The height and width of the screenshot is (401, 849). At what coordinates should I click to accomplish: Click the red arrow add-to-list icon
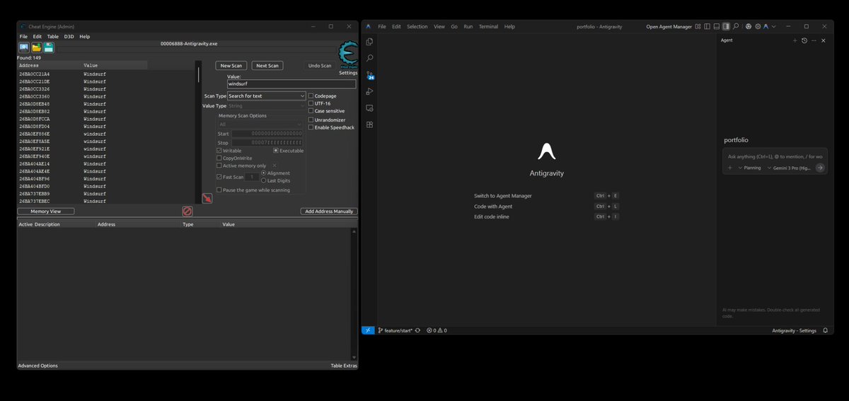(207, 199)
